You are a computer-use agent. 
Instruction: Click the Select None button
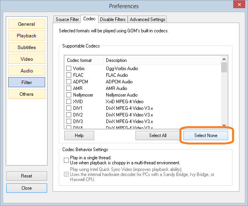[x=206, y=136]
